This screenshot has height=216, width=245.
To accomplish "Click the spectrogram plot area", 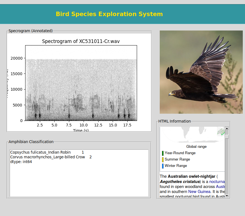I will click(81, 83).
